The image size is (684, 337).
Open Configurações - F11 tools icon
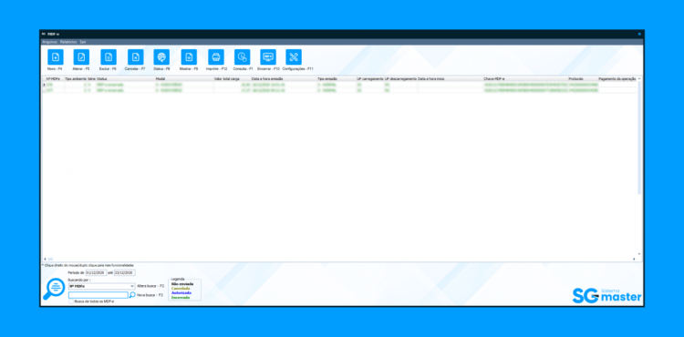click(294, 57)
